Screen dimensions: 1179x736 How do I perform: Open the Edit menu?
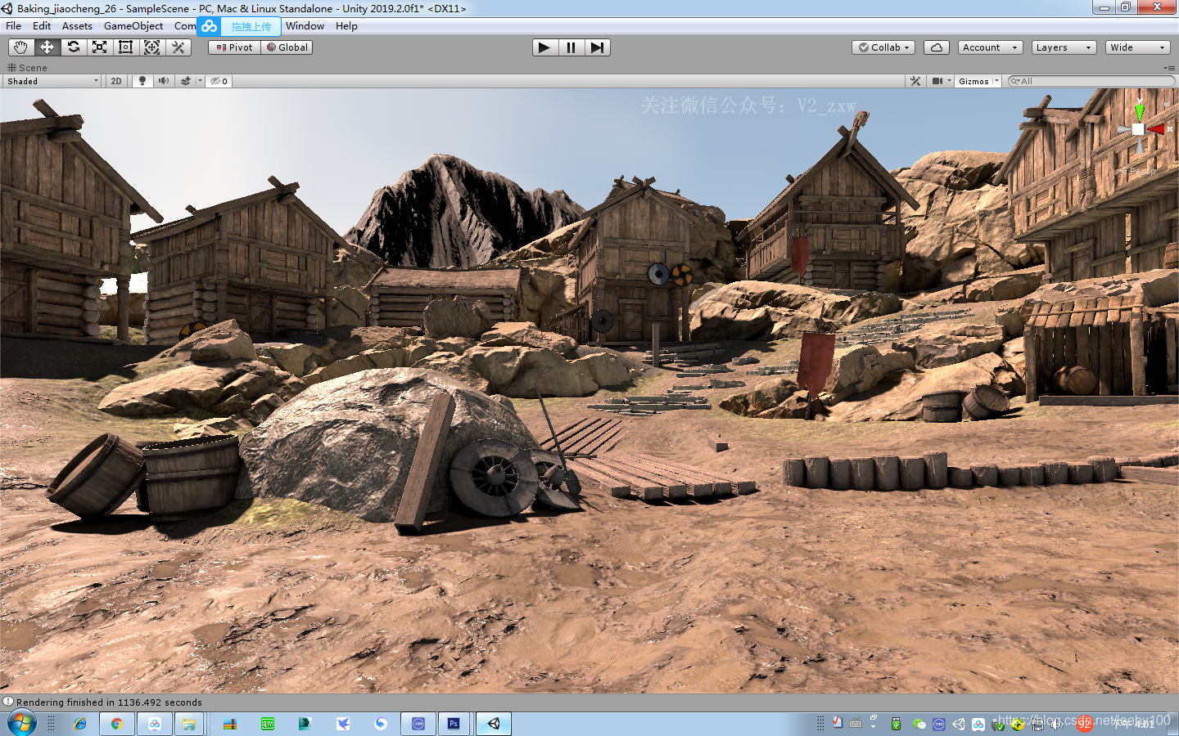coord(42,26)
